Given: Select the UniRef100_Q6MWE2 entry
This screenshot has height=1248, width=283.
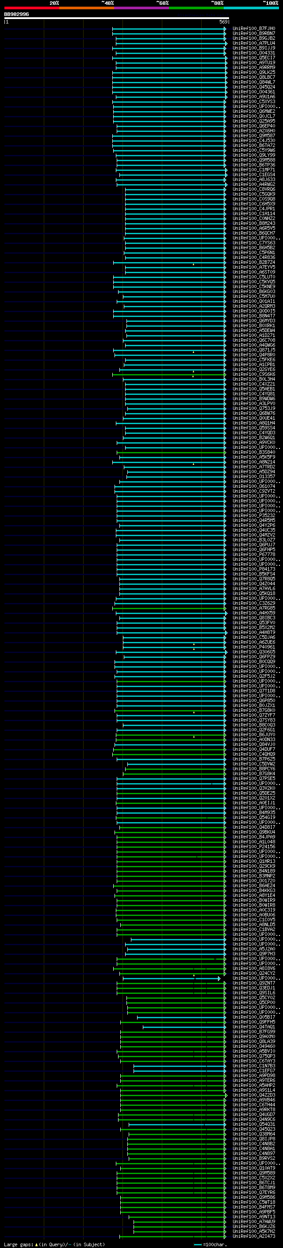Looking at the screenshot, I should pos(253,112).
